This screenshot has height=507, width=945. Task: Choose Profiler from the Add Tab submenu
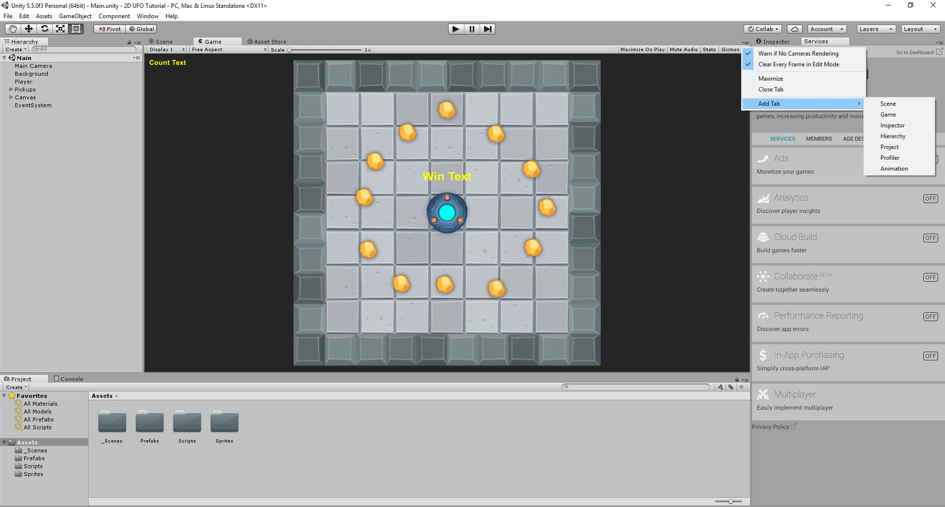click(x=890, y=157)
